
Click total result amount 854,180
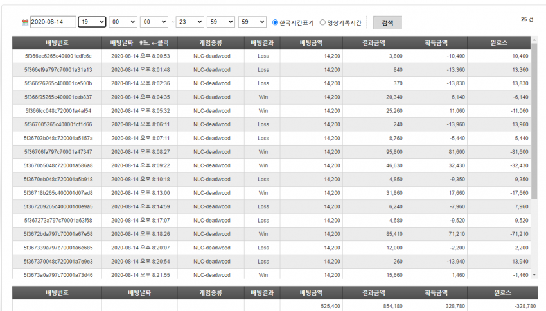click(x=392, y=306)
